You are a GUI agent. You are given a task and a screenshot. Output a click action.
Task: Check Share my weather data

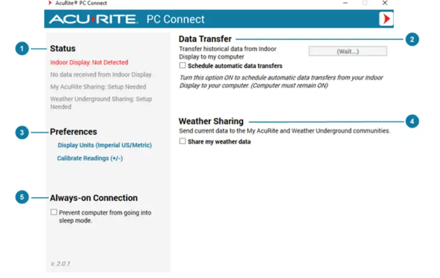(182, 141)
